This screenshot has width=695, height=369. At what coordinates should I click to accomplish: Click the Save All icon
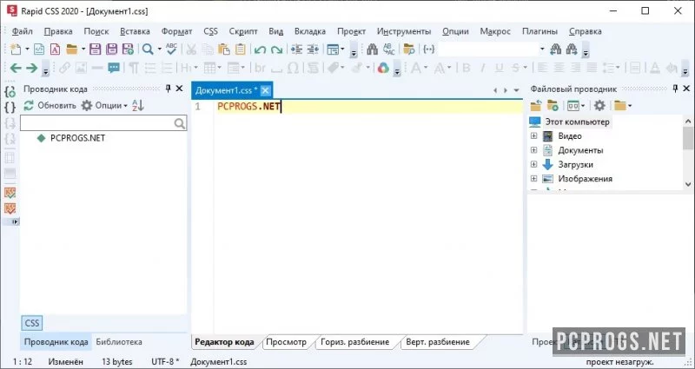coord(111,49)
